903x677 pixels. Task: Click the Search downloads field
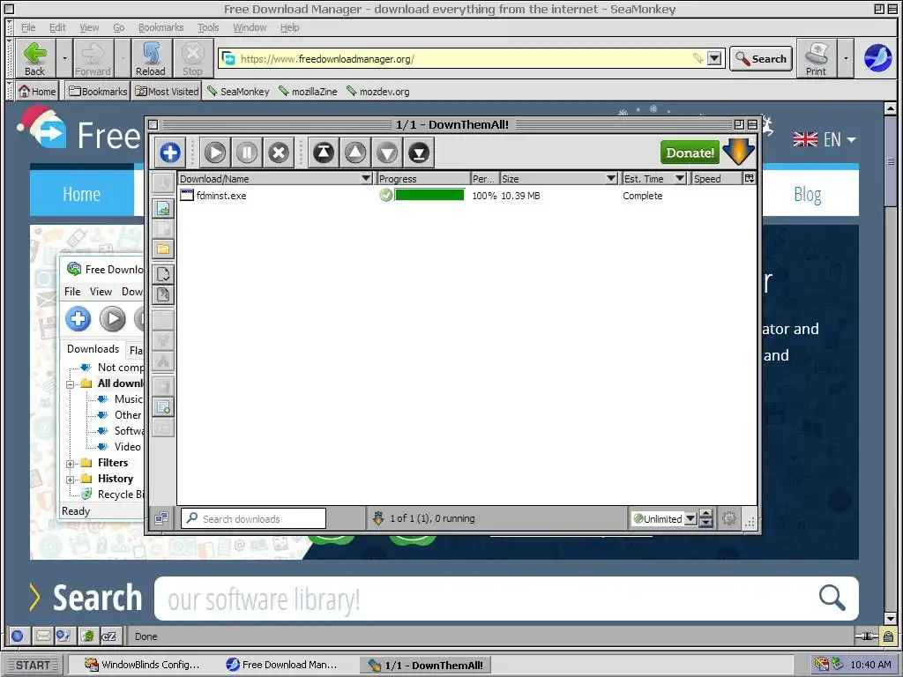(x=253, y=518)
